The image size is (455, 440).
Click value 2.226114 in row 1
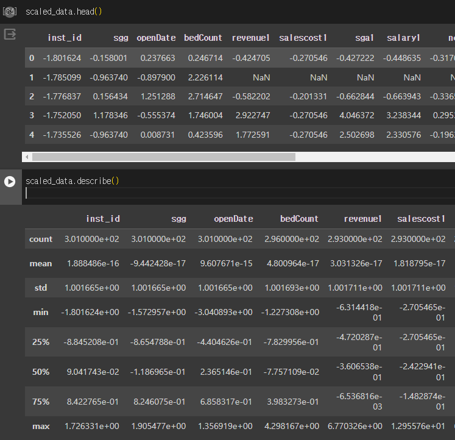point(205,77)
